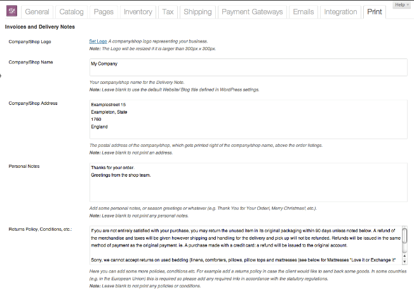
Task: Click the Set Logo link
Action: (98, 41)
